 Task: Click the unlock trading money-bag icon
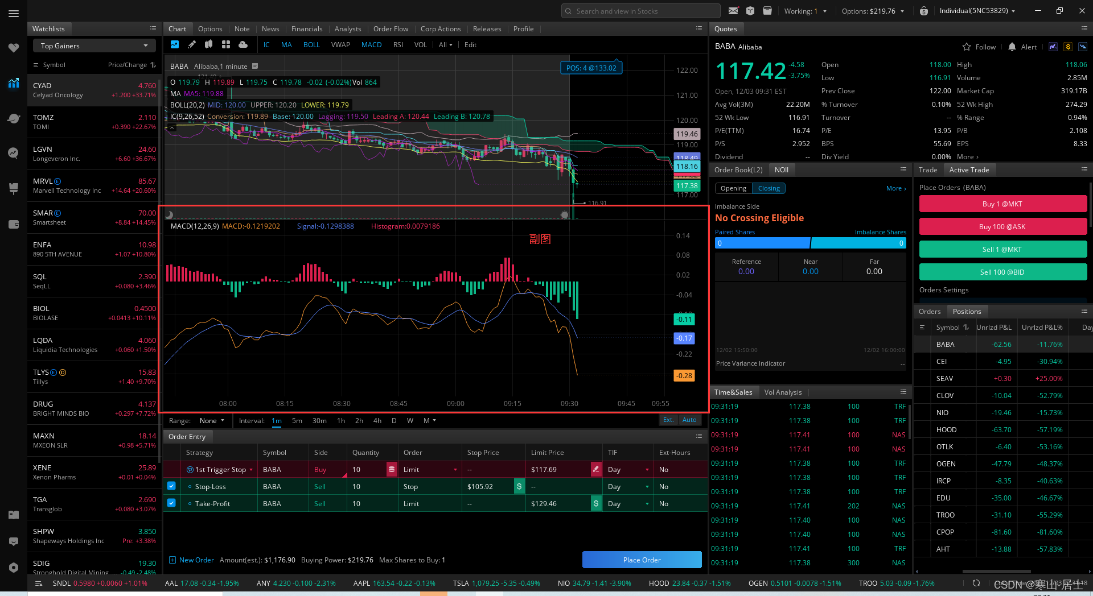[924, 11]
